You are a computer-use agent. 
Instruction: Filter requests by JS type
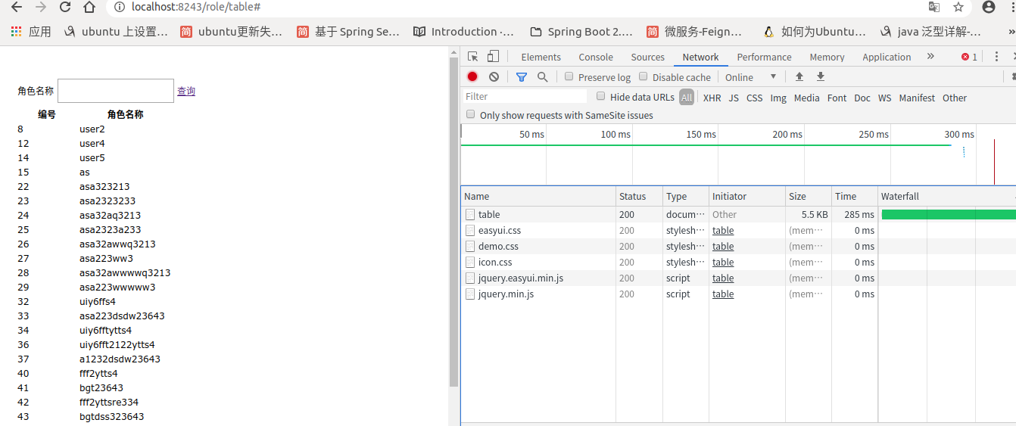(734, 98)
